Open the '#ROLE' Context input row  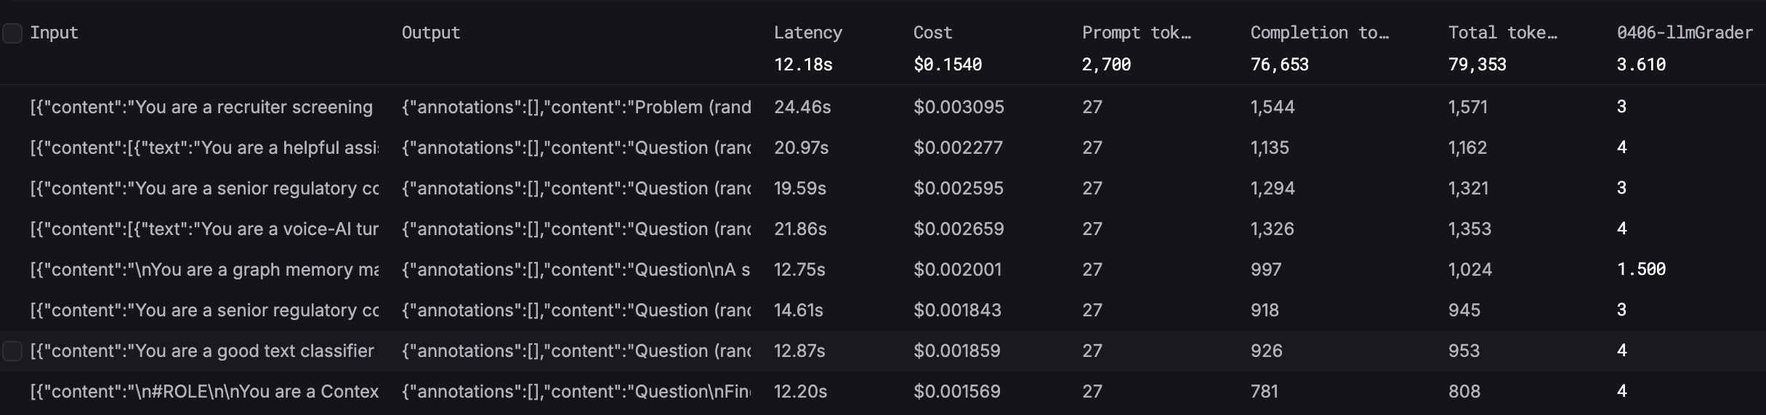(x=204, y=392)
